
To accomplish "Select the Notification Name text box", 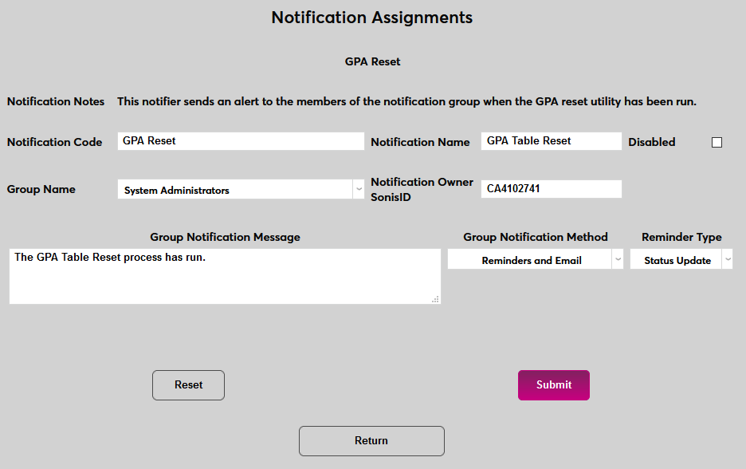I will tap(551, 140).
